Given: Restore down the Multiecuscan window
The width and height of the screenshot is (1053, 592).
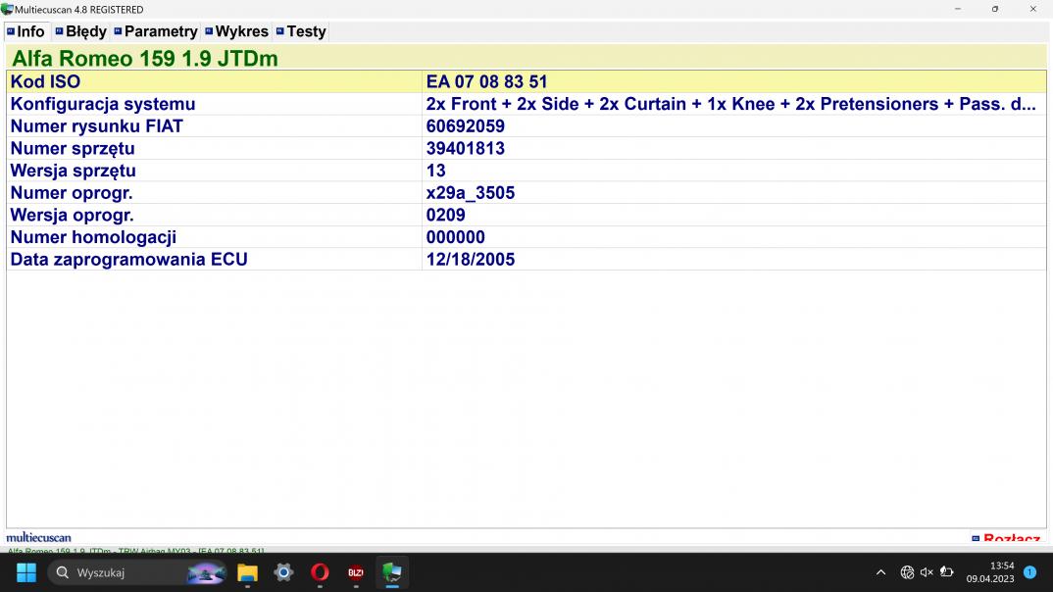Looking at the screenshot, I should [x=995, y=10].
